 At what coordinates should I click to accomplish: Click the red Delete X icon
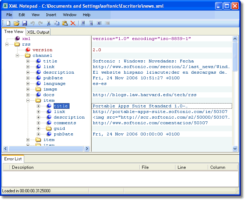73,23
